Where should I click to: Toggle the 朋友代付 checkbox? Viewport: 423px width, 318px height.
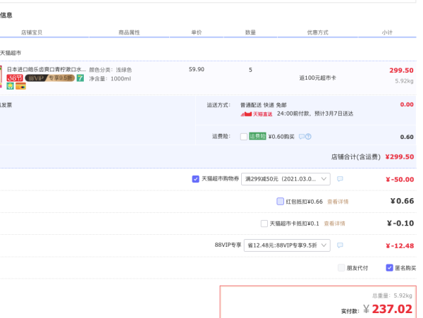coord(341,267)
